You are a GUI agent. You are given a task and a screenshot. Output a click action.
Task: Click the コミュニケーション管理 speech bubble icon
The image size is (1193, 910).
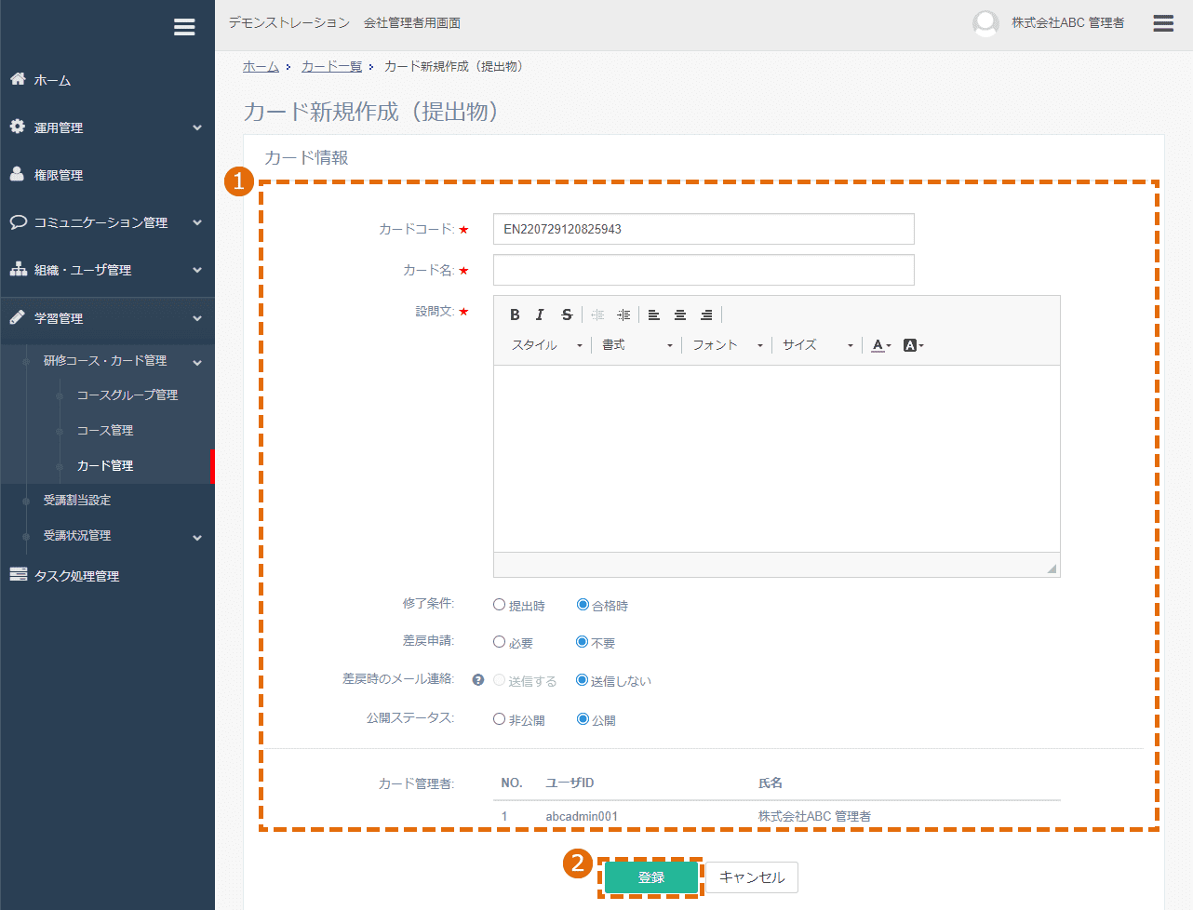(x=18, y=221)
